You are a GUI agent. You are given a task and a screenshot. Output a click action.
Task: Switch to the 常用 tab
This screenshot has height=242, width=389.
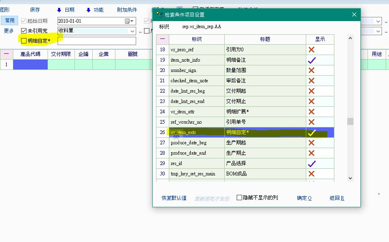click(10, 21)
